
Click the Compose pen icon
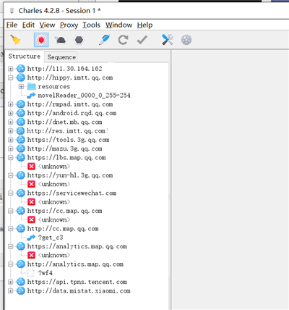pyautogui.click(x=104, y=40)
